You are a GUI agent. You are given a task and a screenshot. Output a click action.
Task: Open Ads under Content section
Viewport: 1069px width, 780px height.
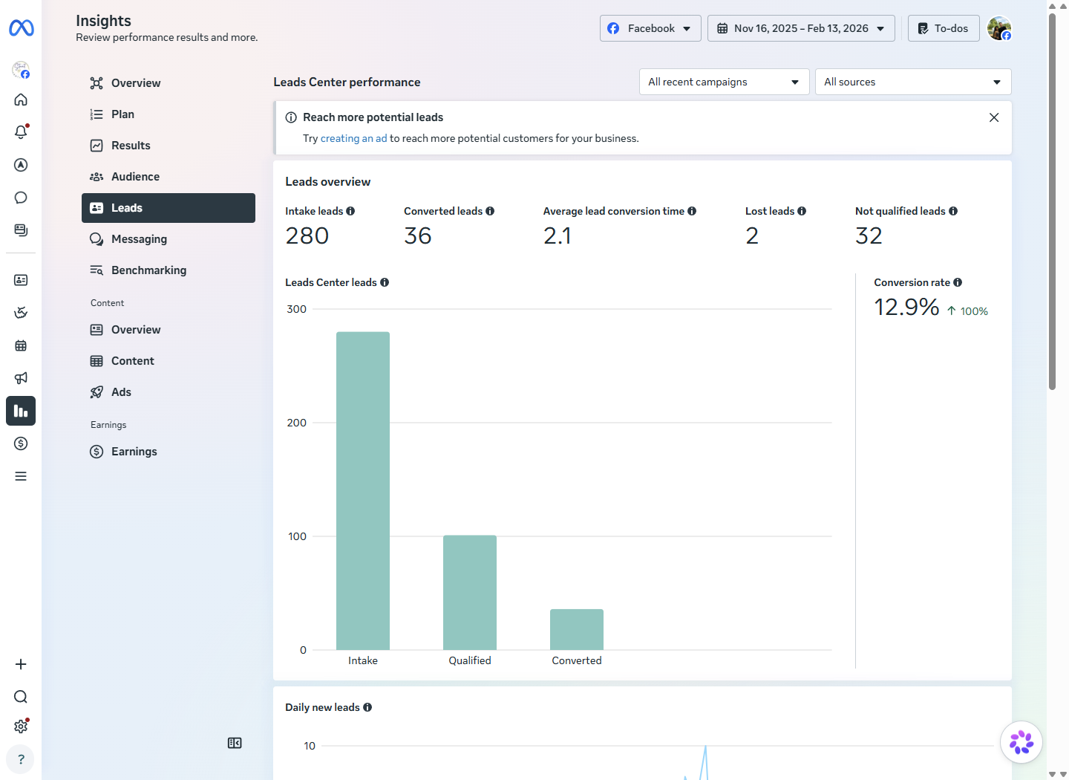point(169,392)
